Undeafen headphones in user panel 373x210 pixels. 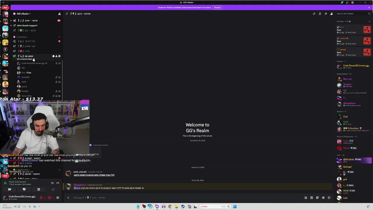click(49, 198)
